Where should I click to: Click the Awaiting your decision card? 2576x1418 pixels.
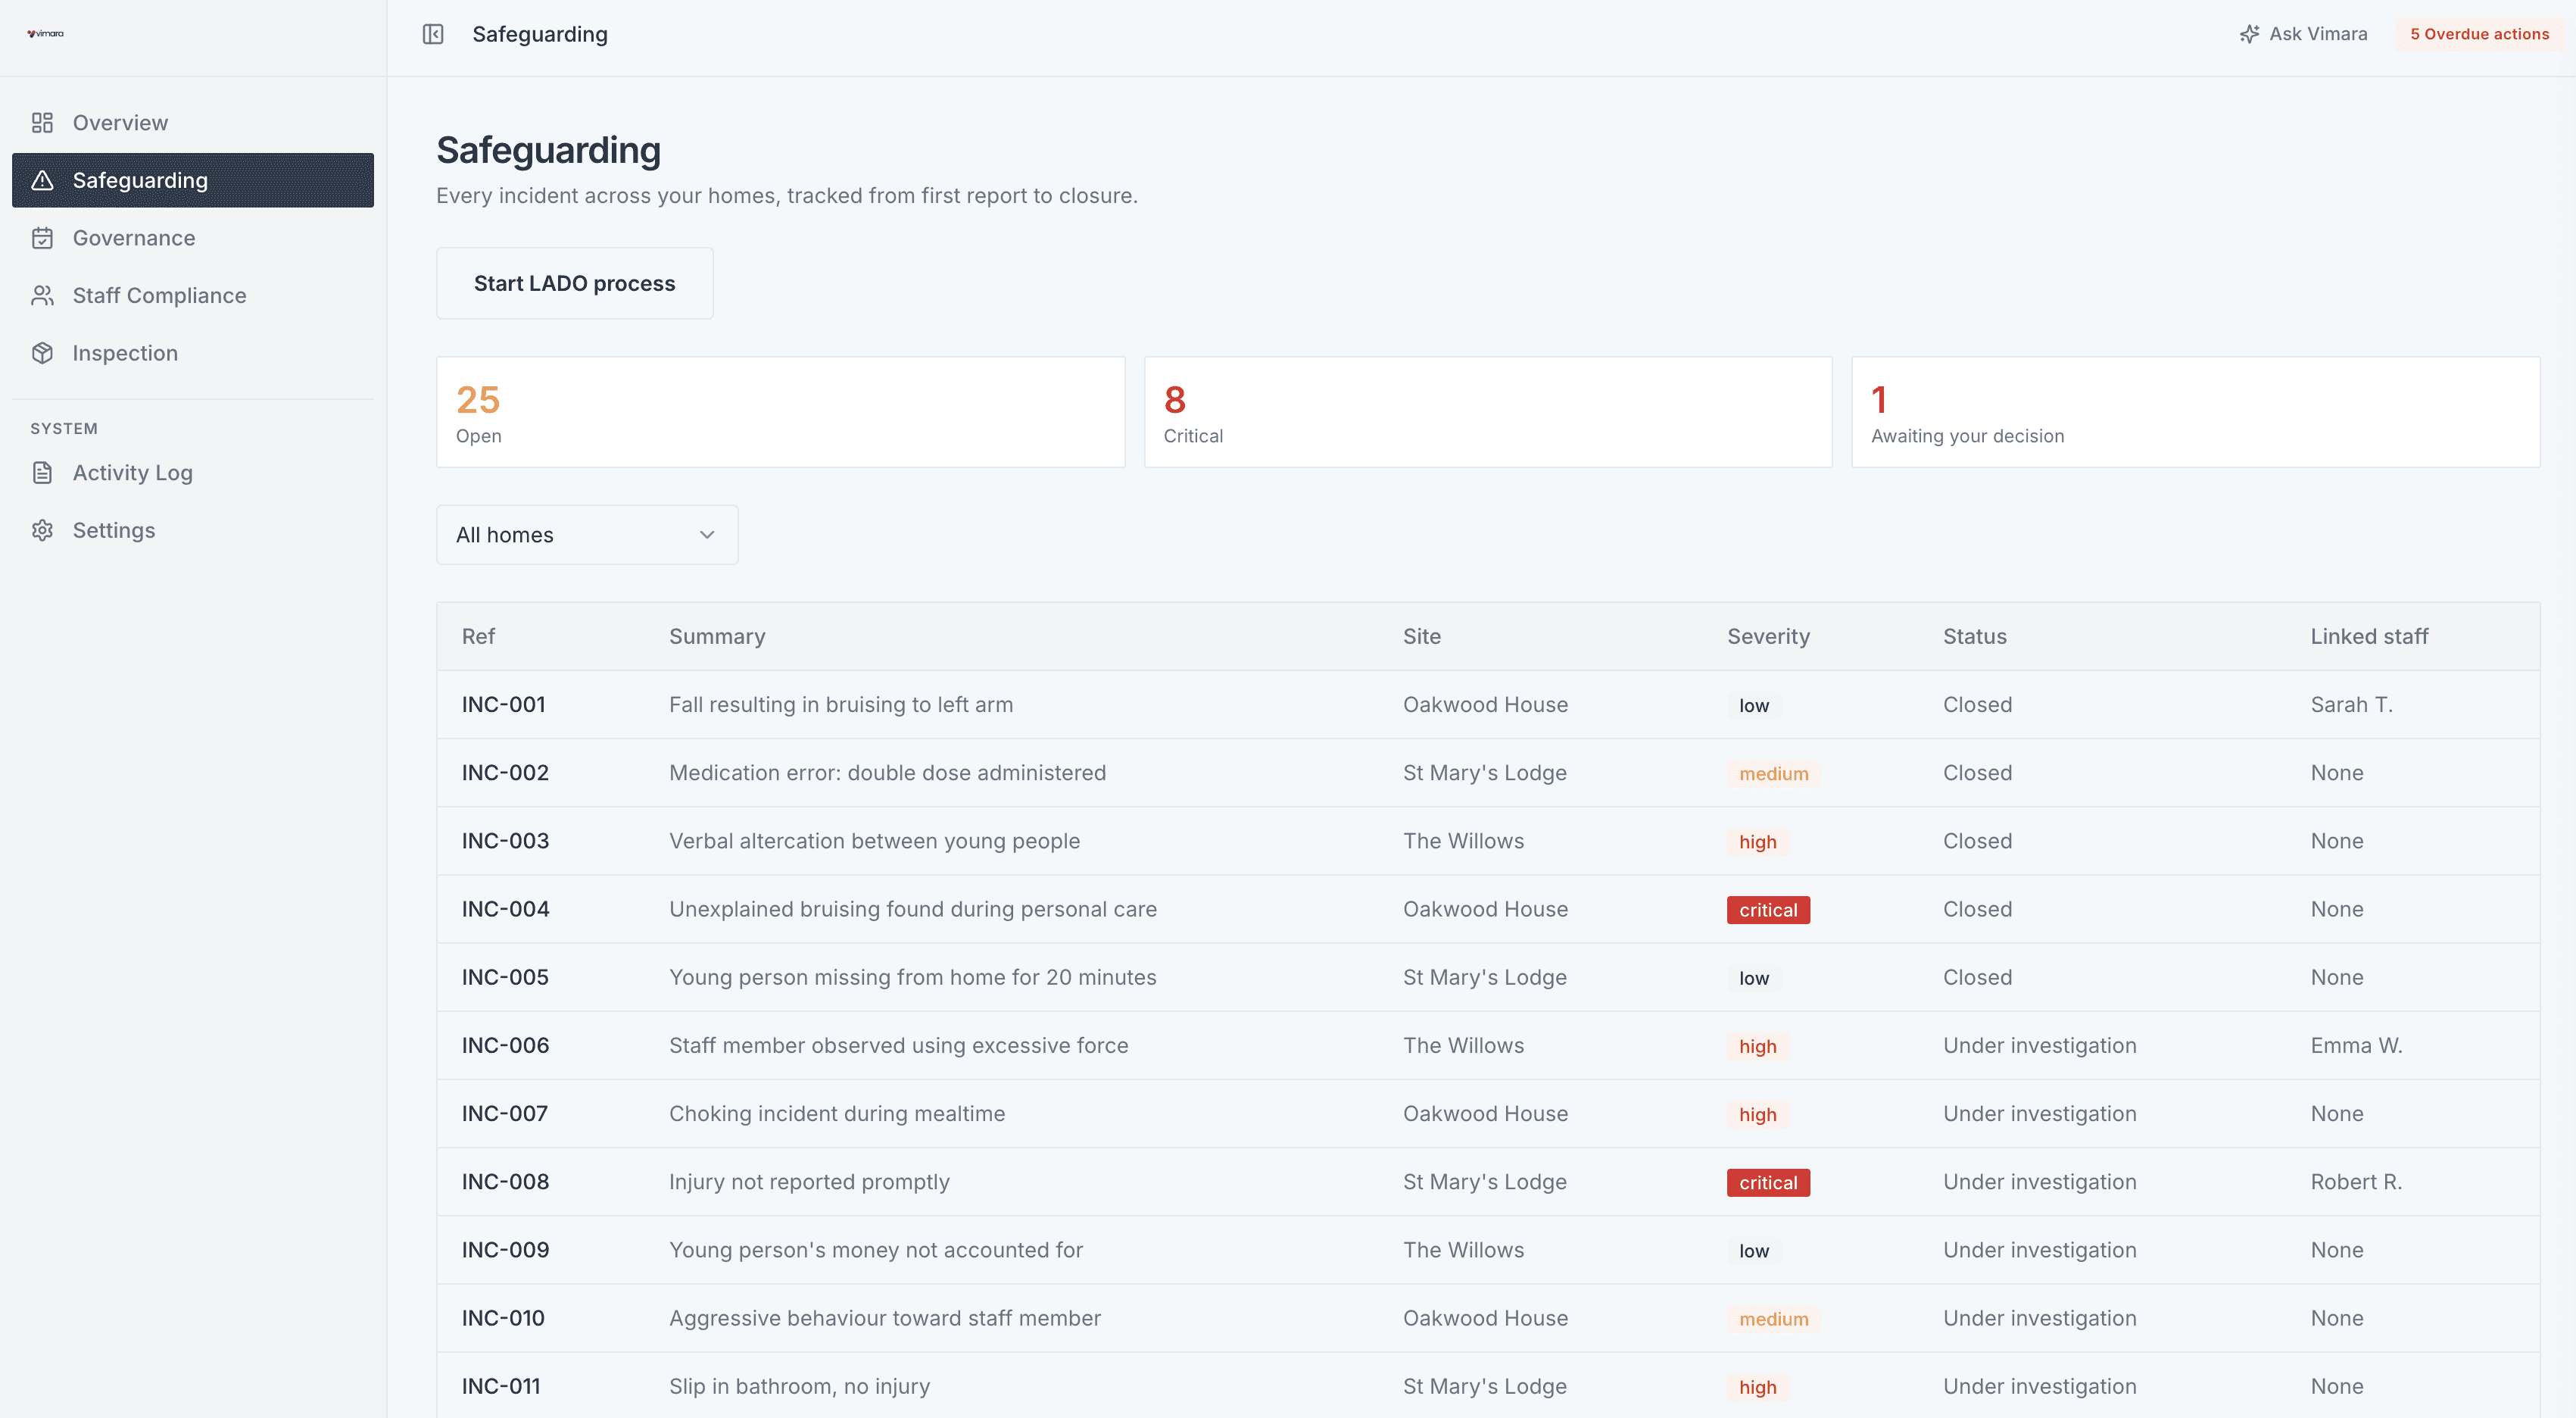point(2195,412)
